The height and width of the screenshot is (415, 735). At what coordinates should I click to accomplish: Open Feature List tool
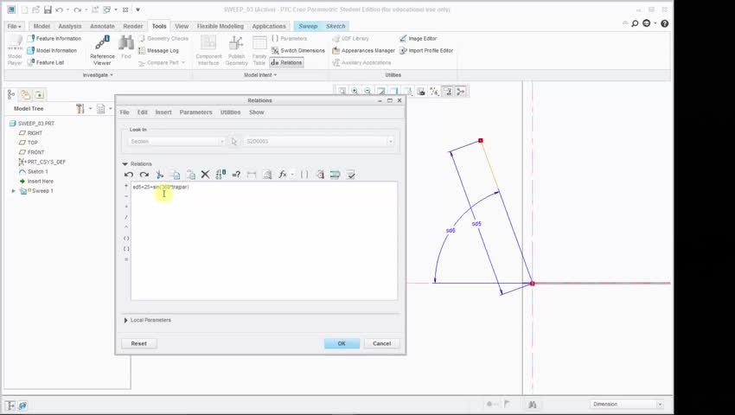click(46, 62)
